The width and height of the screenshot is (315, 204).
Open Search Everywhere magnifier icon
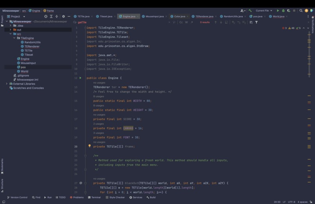pyautogui.click(x=301, y=11)
